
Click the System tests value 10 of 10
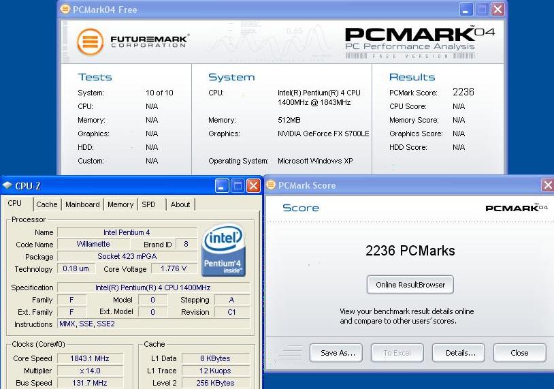[x=159, y=93]
